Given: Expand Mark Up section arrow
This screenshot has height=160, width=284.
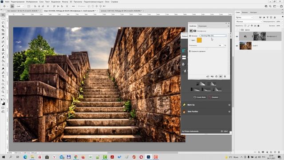Looking at the screenshot, I should click(229, 105).
